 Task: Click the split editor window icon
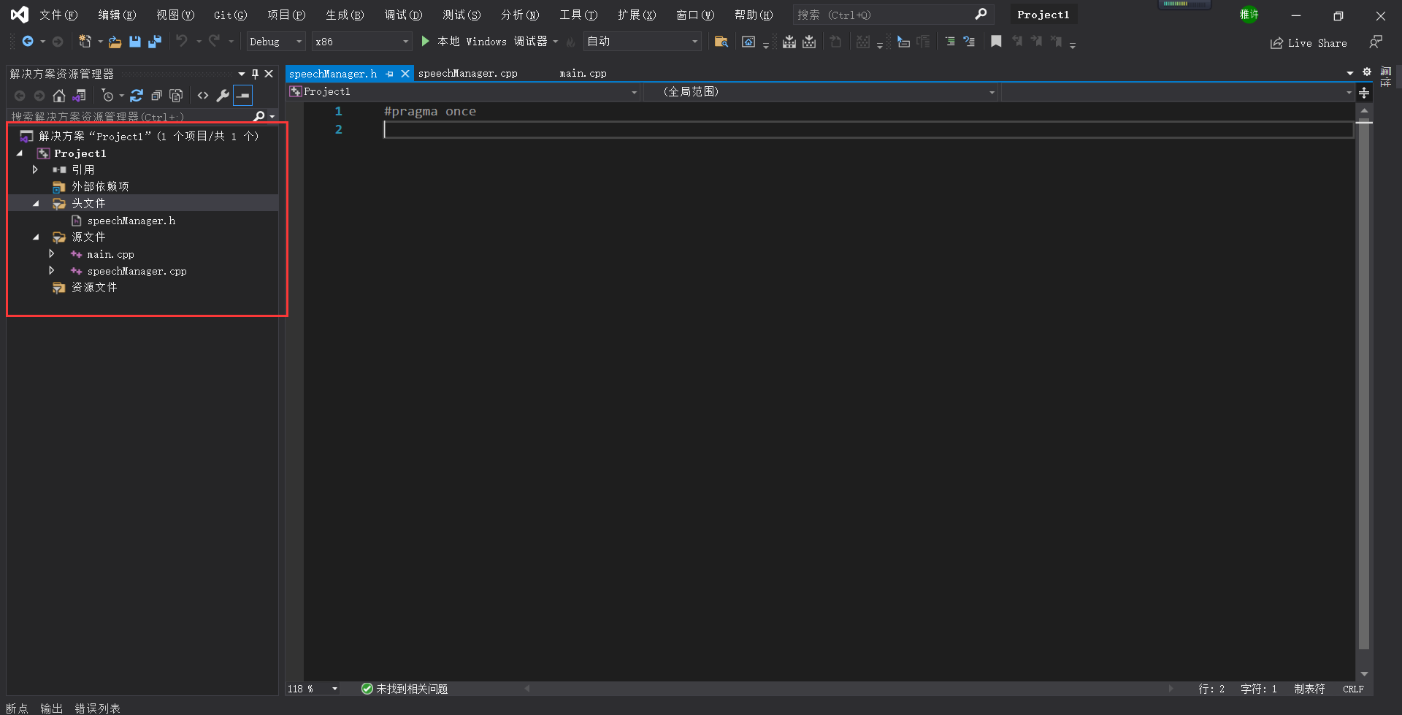click(x=1364, y=93)
